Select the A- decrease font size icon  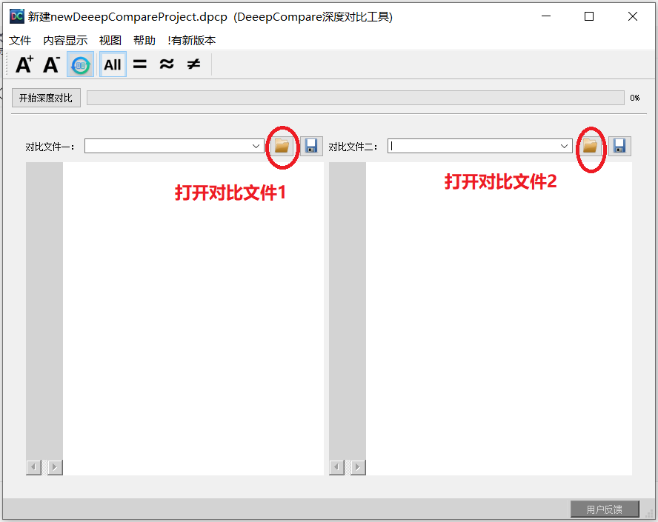[x=50, y=64]
